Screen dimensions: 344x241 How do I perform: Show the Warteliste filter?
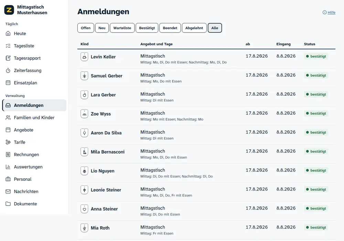[x=122, y=28]
